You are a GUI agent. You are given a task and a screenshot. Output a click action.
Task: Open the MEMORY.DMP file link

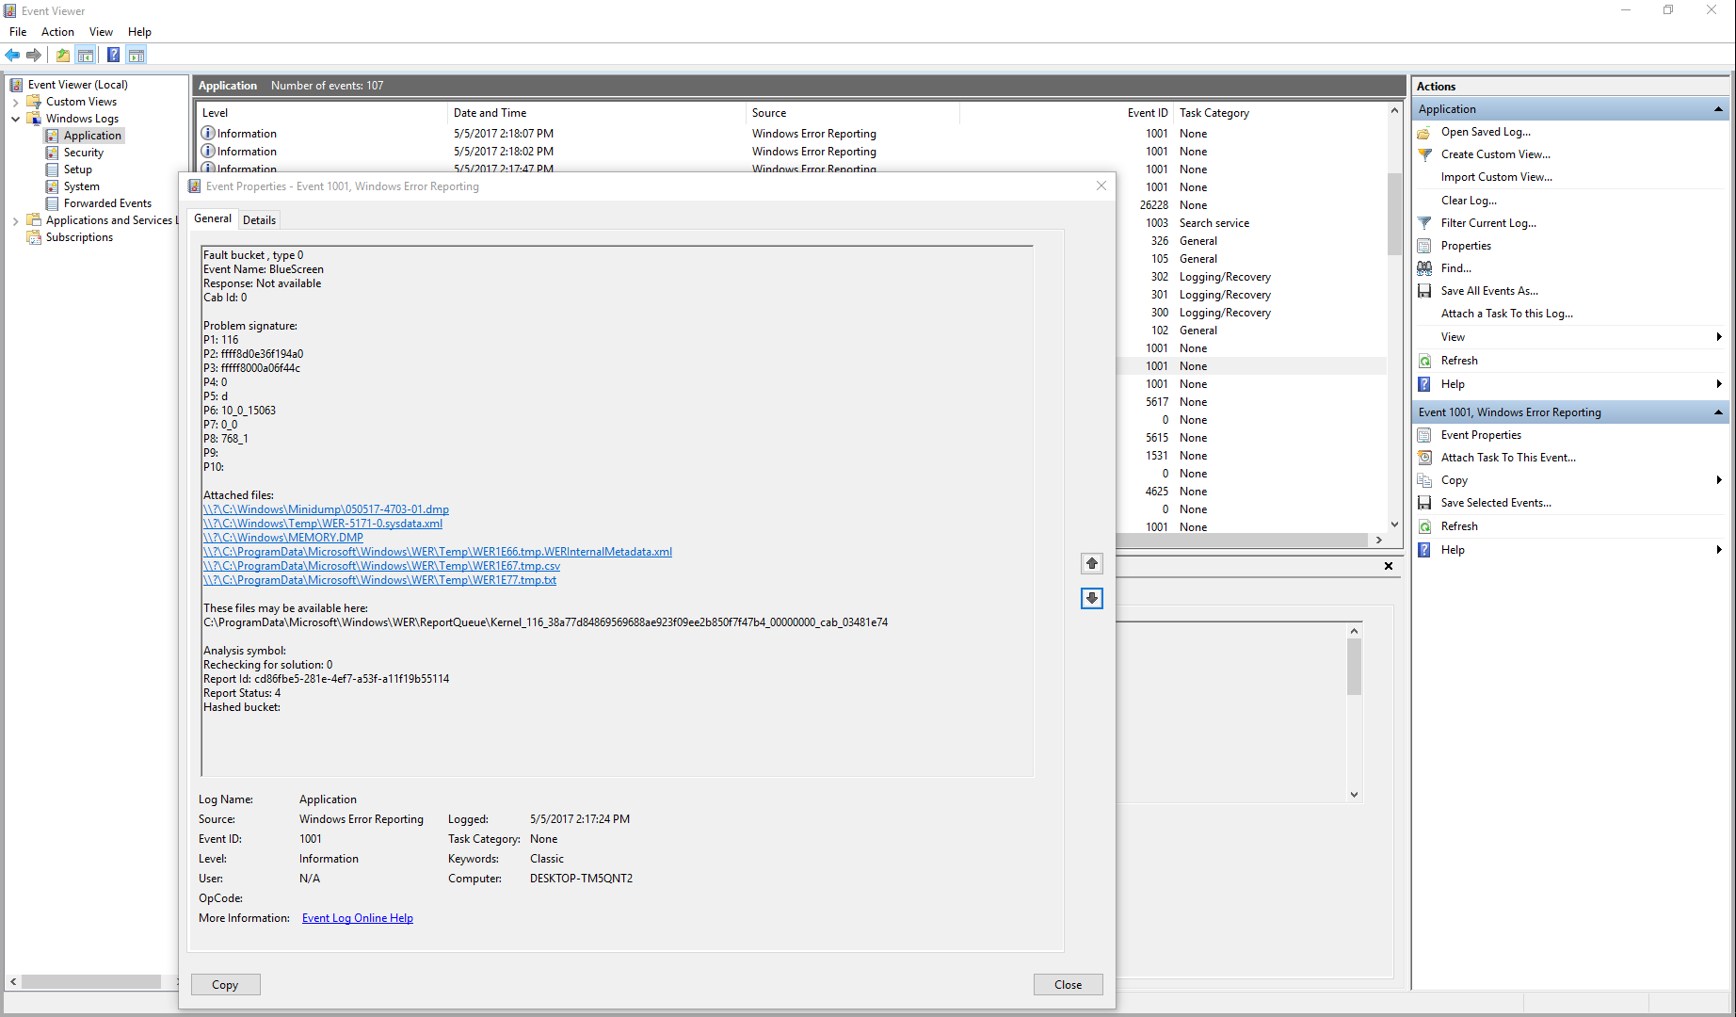click(x=283, y=538)
